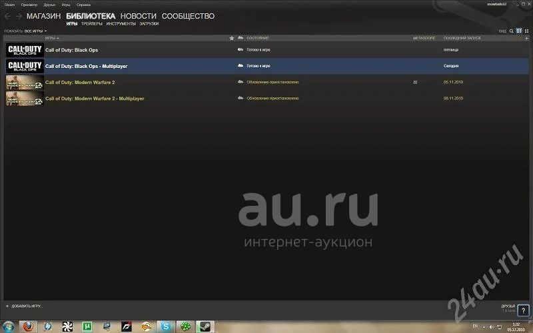The width and height of the screenshot is (533, 333).
Task: Show hidden system tray icons
Action: 484,327
